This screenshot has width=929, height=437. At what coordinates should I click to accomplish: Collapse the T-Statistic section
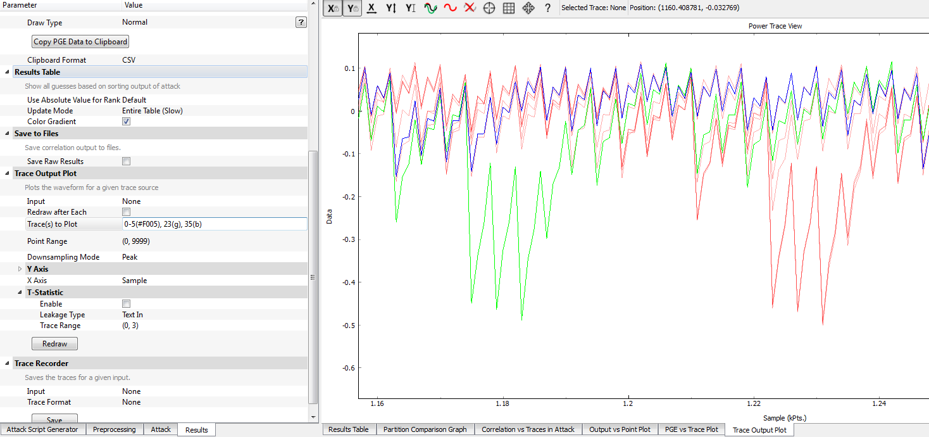click(x=20, y=293)
